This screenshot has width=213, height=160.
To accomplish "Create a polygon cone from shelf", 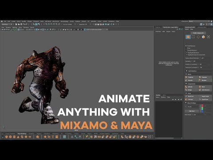I will pyautogui.click(x=18, y=137).
